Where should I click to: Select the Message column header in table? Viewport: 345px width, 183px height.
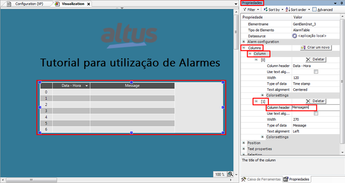coord(132,86)
